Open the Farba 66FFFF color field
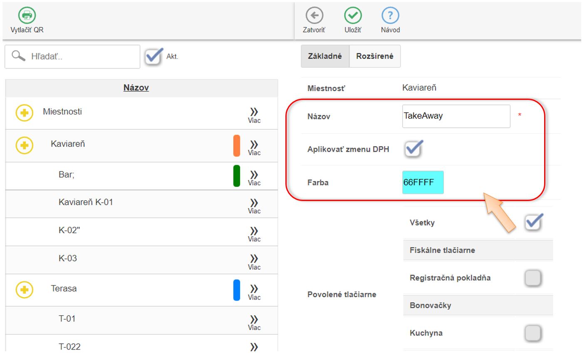The height and width of the screenshot is (360, 582). click(423, 182)
